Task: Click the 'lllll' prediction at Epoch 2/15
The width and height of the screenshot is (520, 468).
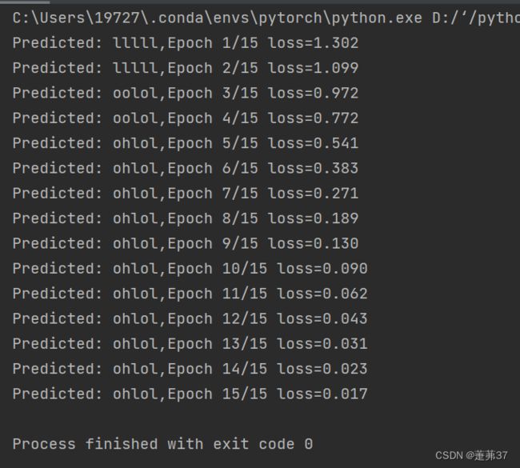Action: (135, 68)
